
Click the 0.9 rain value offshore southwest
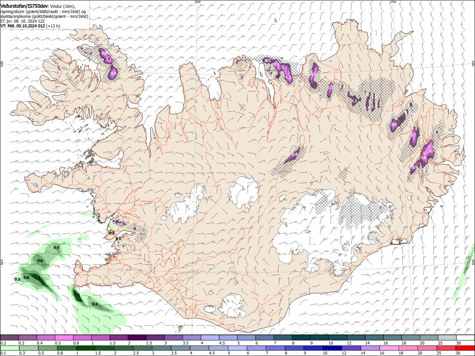(x=26, y=277)
